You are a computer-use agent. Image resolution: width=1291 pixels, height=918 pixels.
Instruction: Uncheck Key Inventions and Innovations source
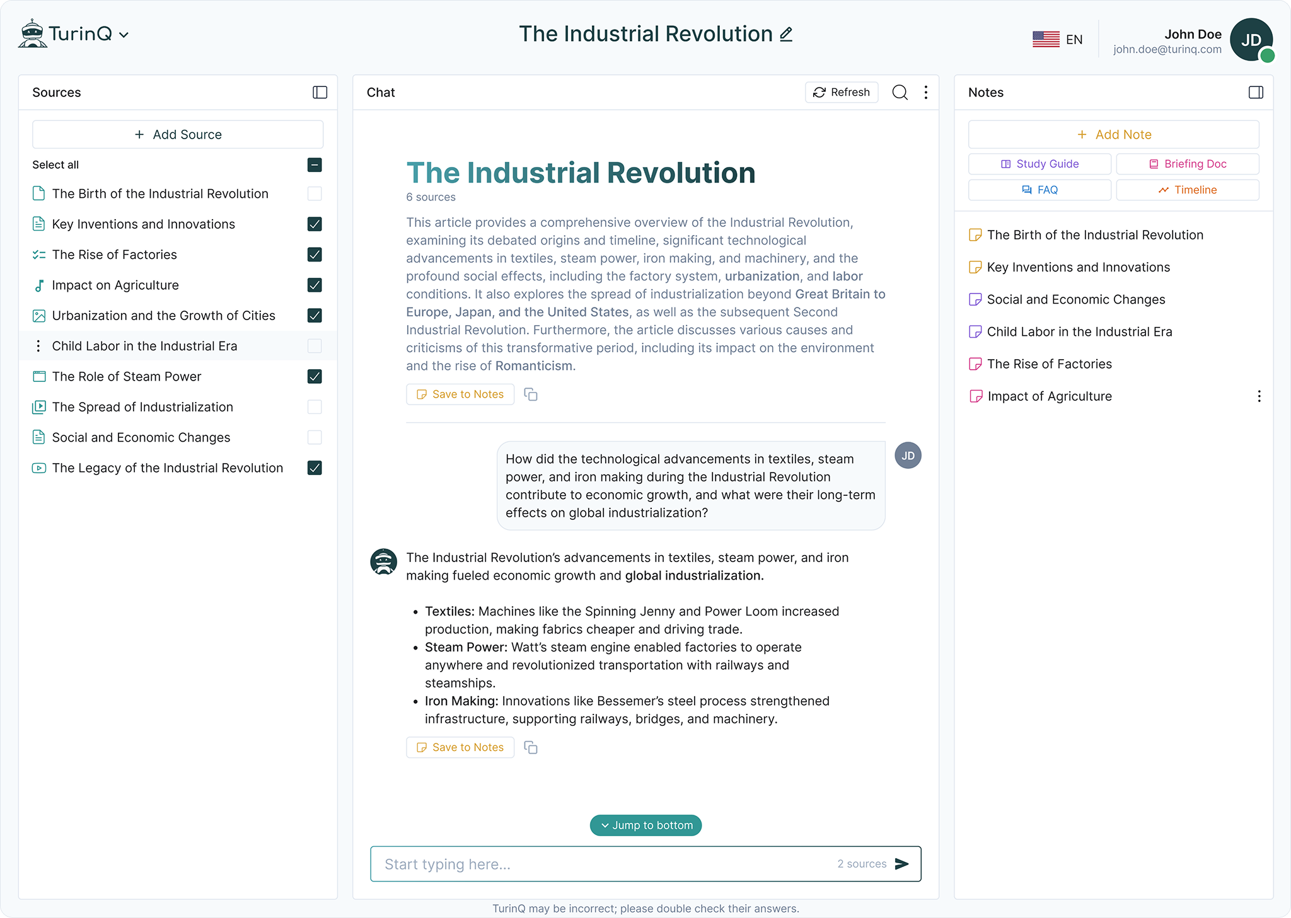tap(315, 224)
